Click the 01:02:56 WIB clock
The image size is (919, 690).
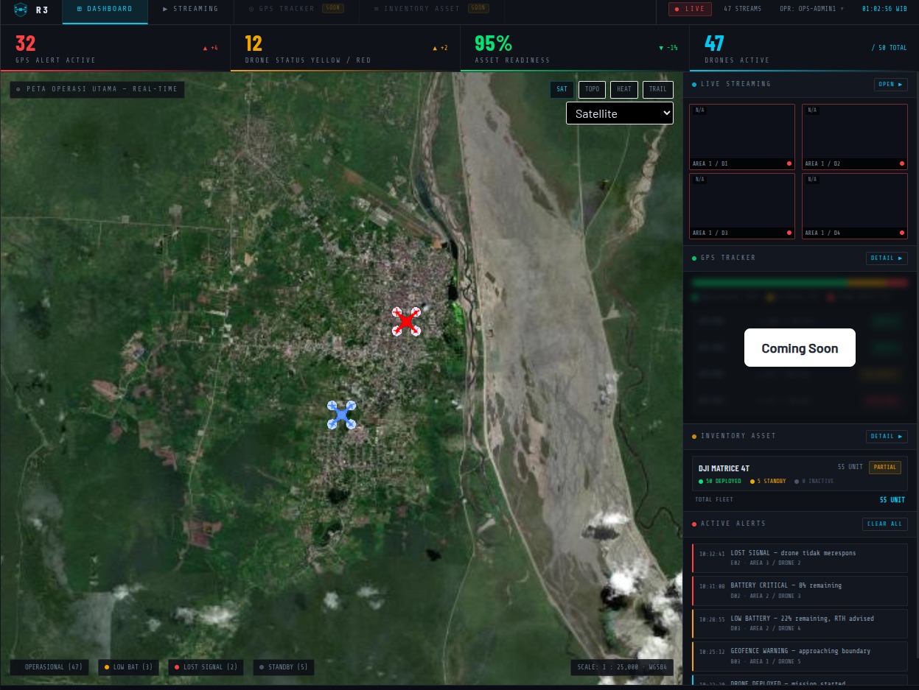pos(886,9)
